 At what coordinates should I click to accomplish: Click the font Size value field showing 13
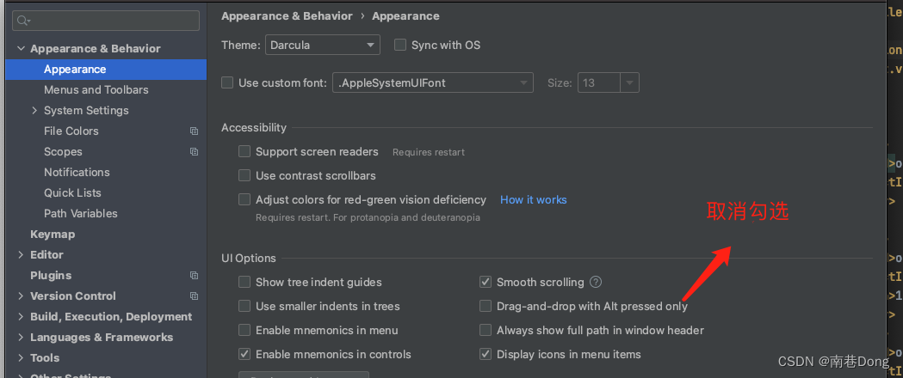click(x=599, y=82)
